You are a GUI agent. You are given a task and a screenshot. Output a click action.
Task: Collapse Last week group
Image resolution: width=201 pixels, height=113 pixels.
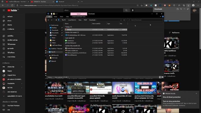[x=64, y=38]
